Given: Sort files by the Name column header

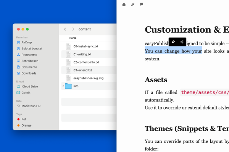Looking at the screenshot, I should tap(73, 38).
